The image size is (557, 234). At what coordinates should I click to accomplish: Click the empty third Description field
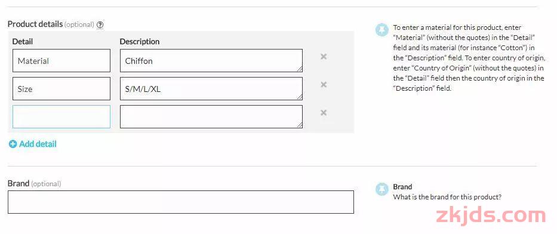(211, 117)
